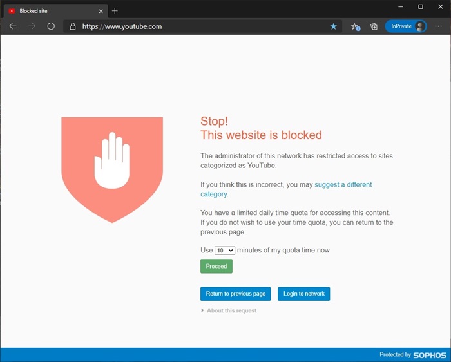Select the Blocked site tab
This screenshot has height=362, width=451.
pyautogui.click(x=55, y=11)
